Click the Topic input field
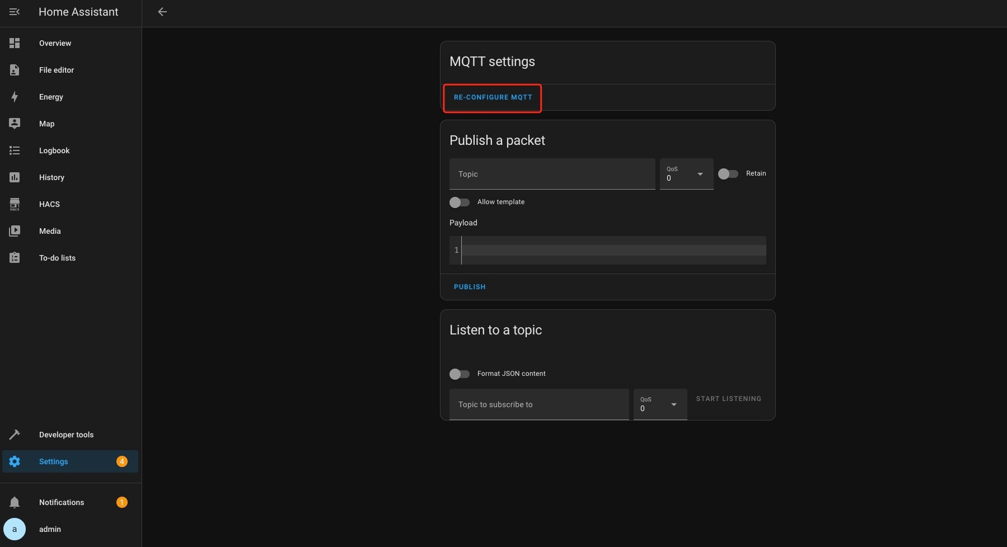The height and width of the screenshot is (547, 1007). [x=552, y=174]
